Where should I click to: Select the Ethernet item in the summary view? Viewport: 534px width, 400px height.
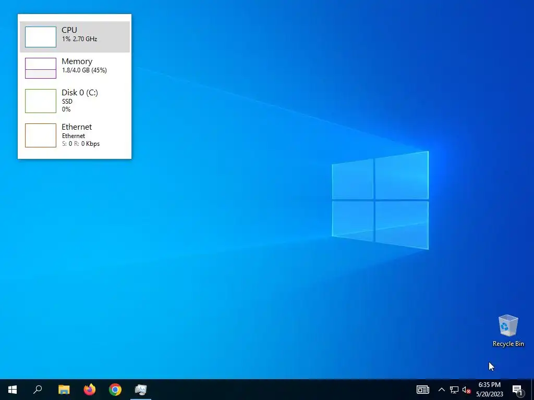pyautogui.click(x=75, y=135)
